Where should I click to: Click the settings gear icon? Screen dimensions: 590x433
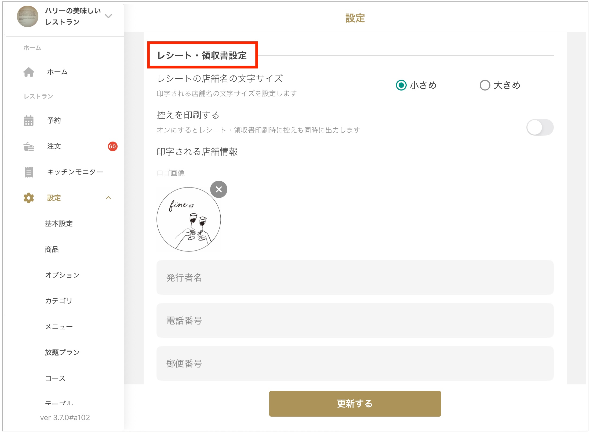[x=29, y=198]
